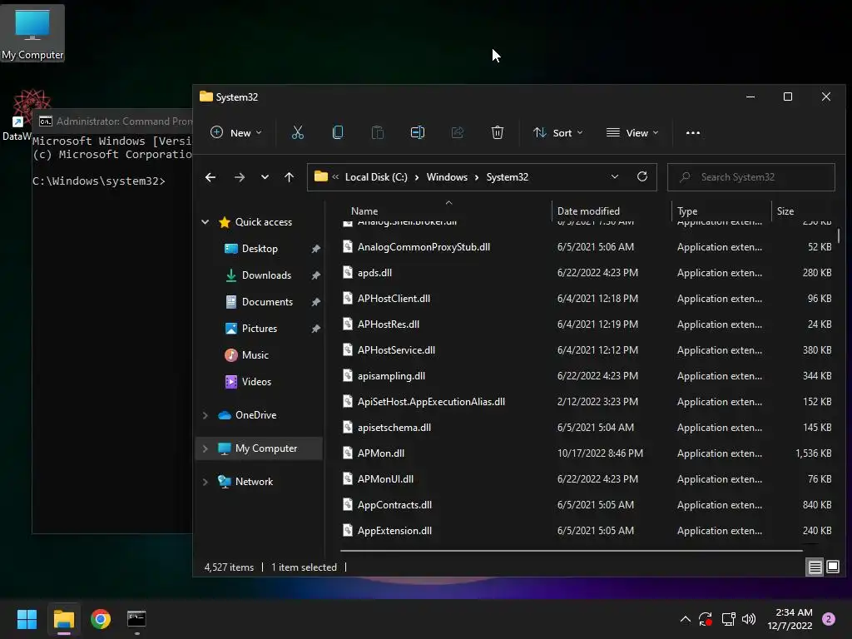The image size is (852, 639).
Task: Select APHostRes.dll in file list
Action: (x=388, y=324)
